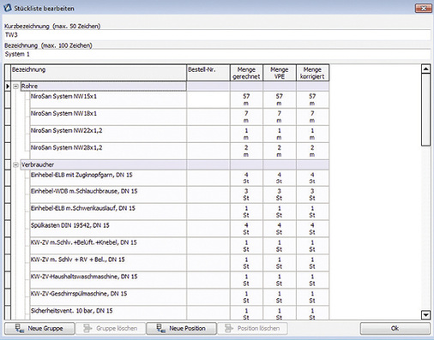Screen dimensions: 434x340
Task: Confirm the dialog with the Ok button
Action: coord(395,329)
